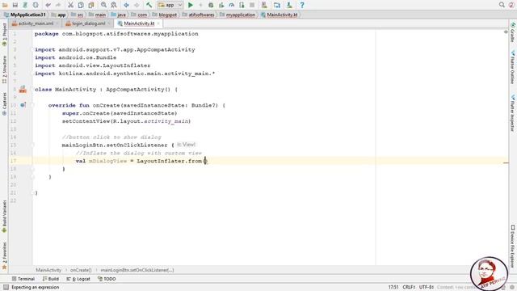Screen dimensions: 517x291
Task: Toggle the Structure tool window
Action: tap(4, 70)
